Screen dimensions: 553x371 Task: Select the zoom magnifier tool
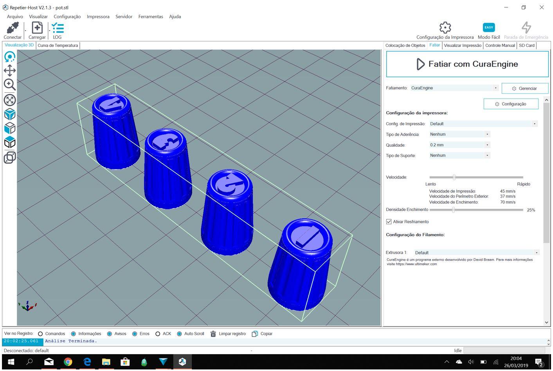tap(10, 85)
